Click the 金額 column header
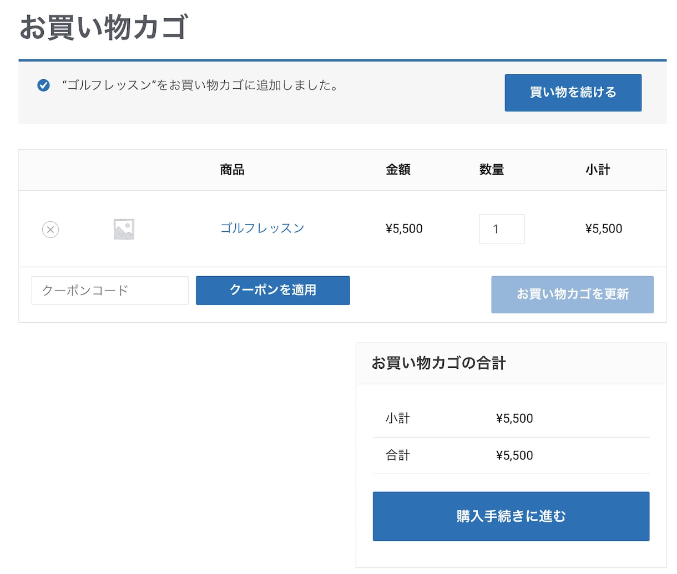Screen dimensions: 677x574 coord(398,170)
